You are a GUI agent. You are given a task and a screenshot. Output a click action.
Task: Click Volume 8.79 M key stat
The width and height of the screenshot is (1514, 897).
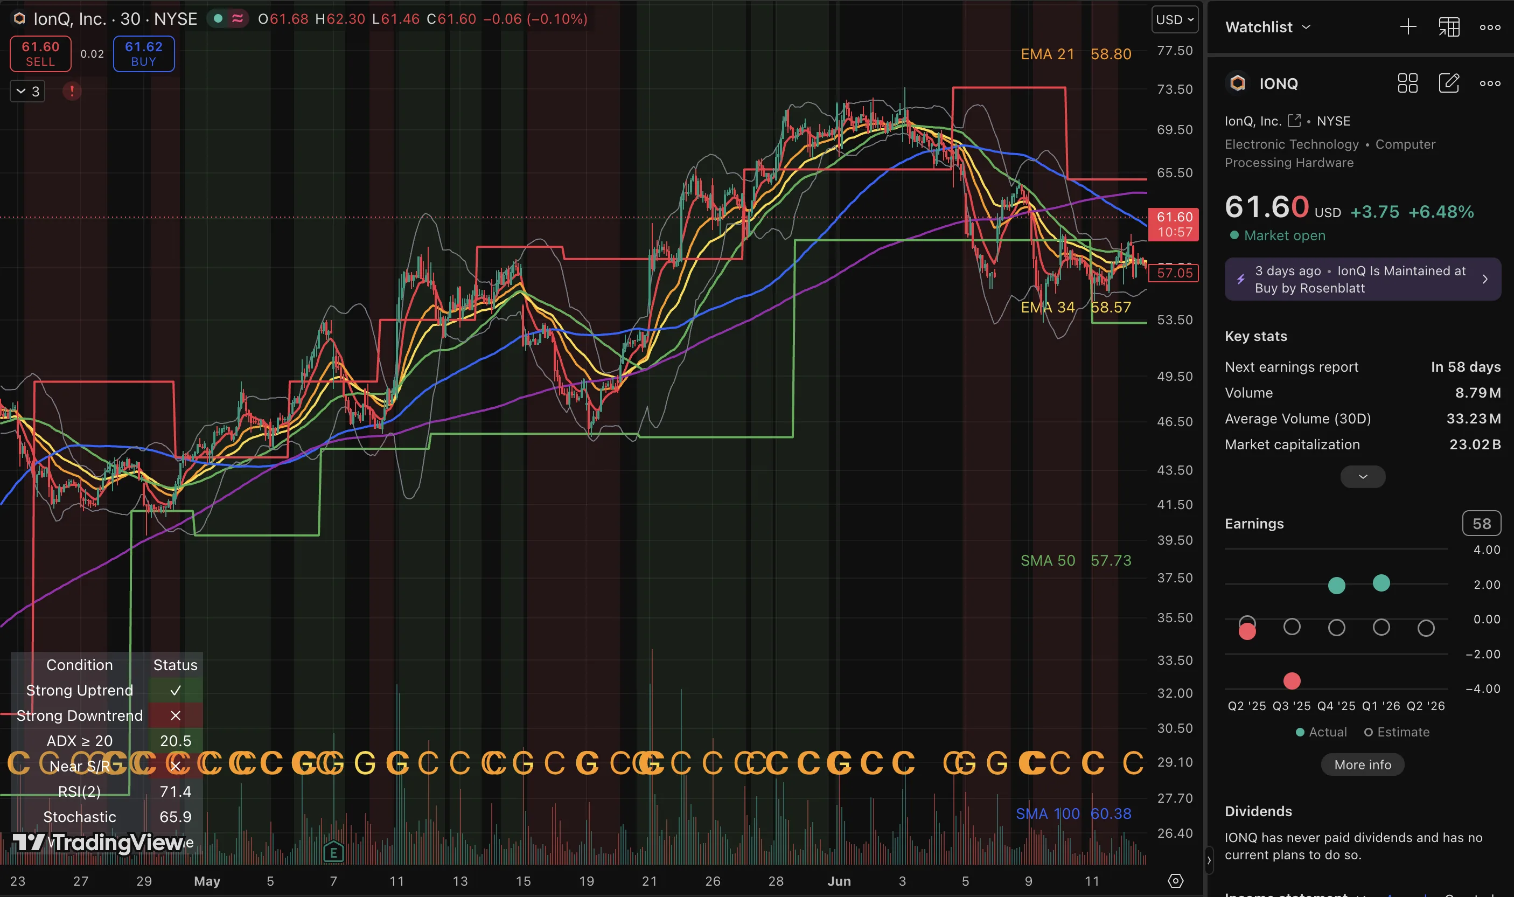click(1362, 393)
